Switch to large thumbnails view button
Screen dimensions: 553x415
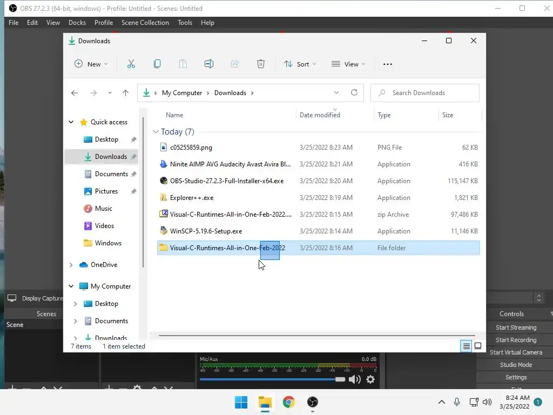[478, 346]
